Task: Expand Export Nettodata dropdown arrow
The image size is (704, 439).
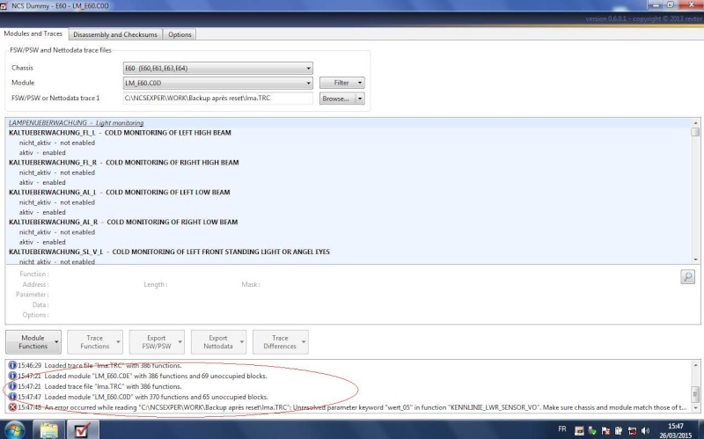Action: tap(242, 342)
